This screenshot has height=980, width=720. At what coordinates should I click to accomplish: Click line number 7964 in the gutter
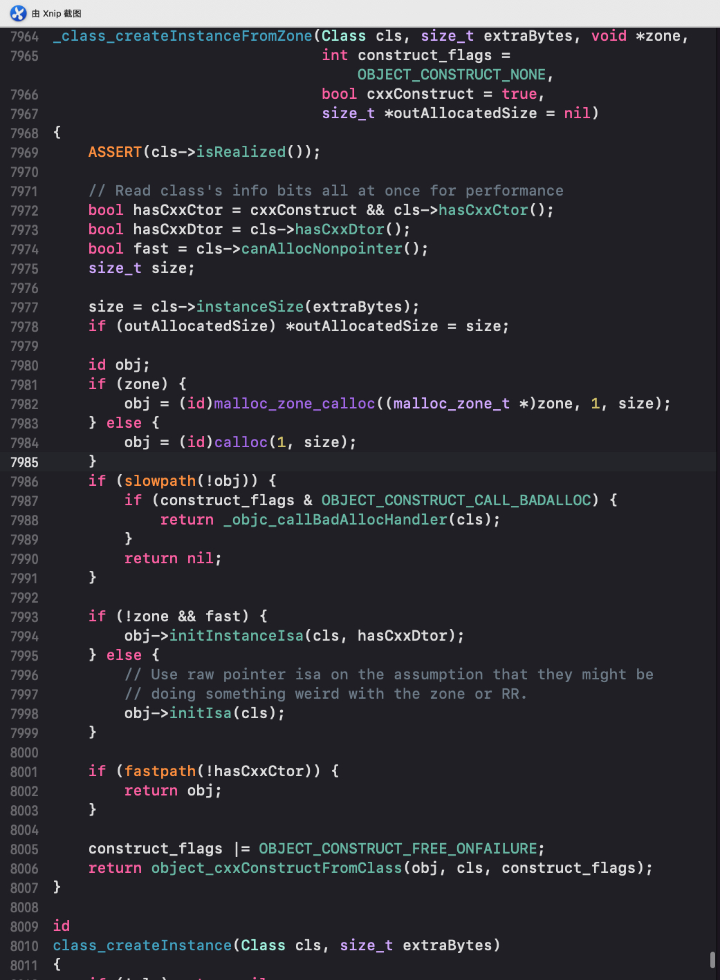(24, 37)
